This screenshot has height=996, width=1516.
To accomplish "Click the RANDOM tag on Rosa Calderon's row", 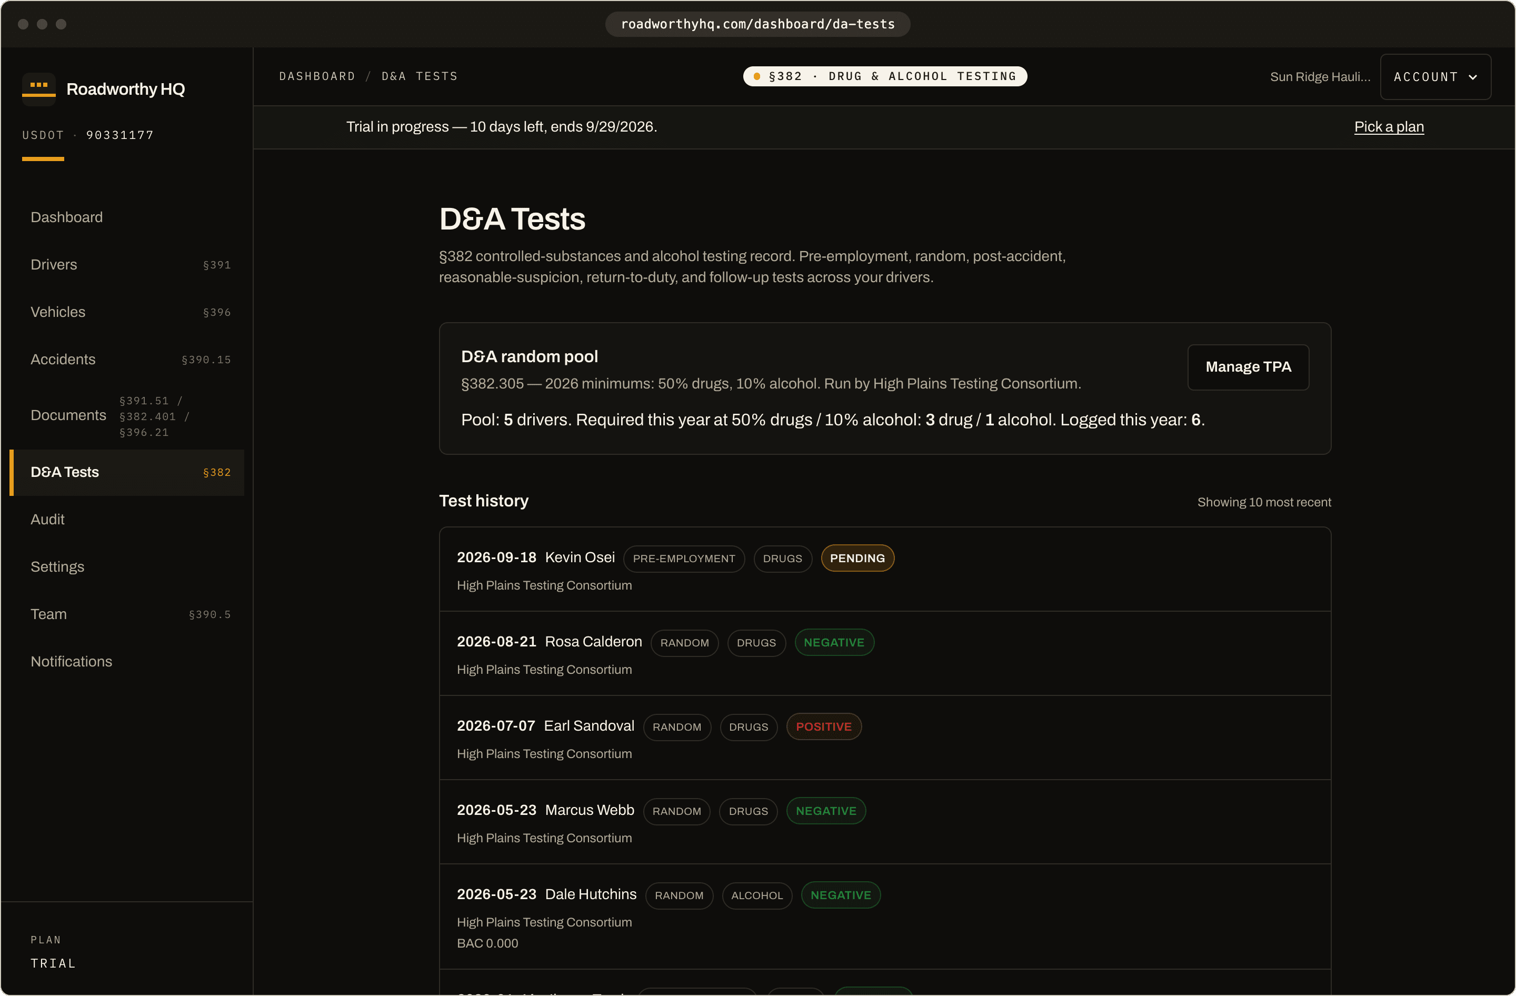I will click(x=684, y=643).
